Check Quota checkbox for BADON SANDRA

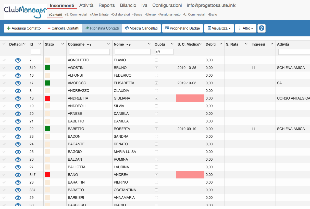[x=156, y=136]
